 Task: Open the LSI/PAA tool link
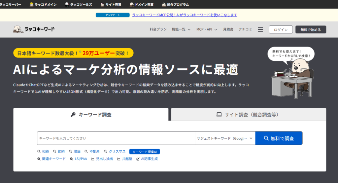(79, 159)
